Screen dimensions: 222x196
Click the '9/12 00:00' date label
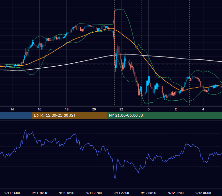pos(149,193)
